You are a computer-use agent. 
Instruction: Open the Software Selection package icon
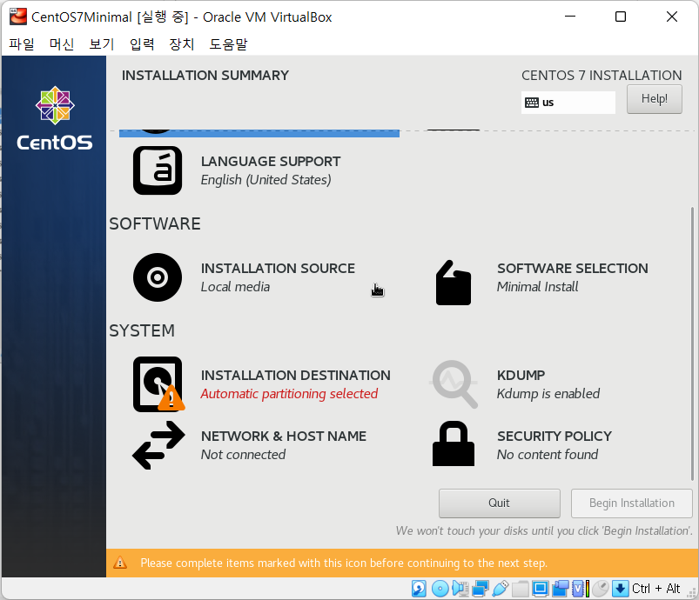[x=454, y=283]
